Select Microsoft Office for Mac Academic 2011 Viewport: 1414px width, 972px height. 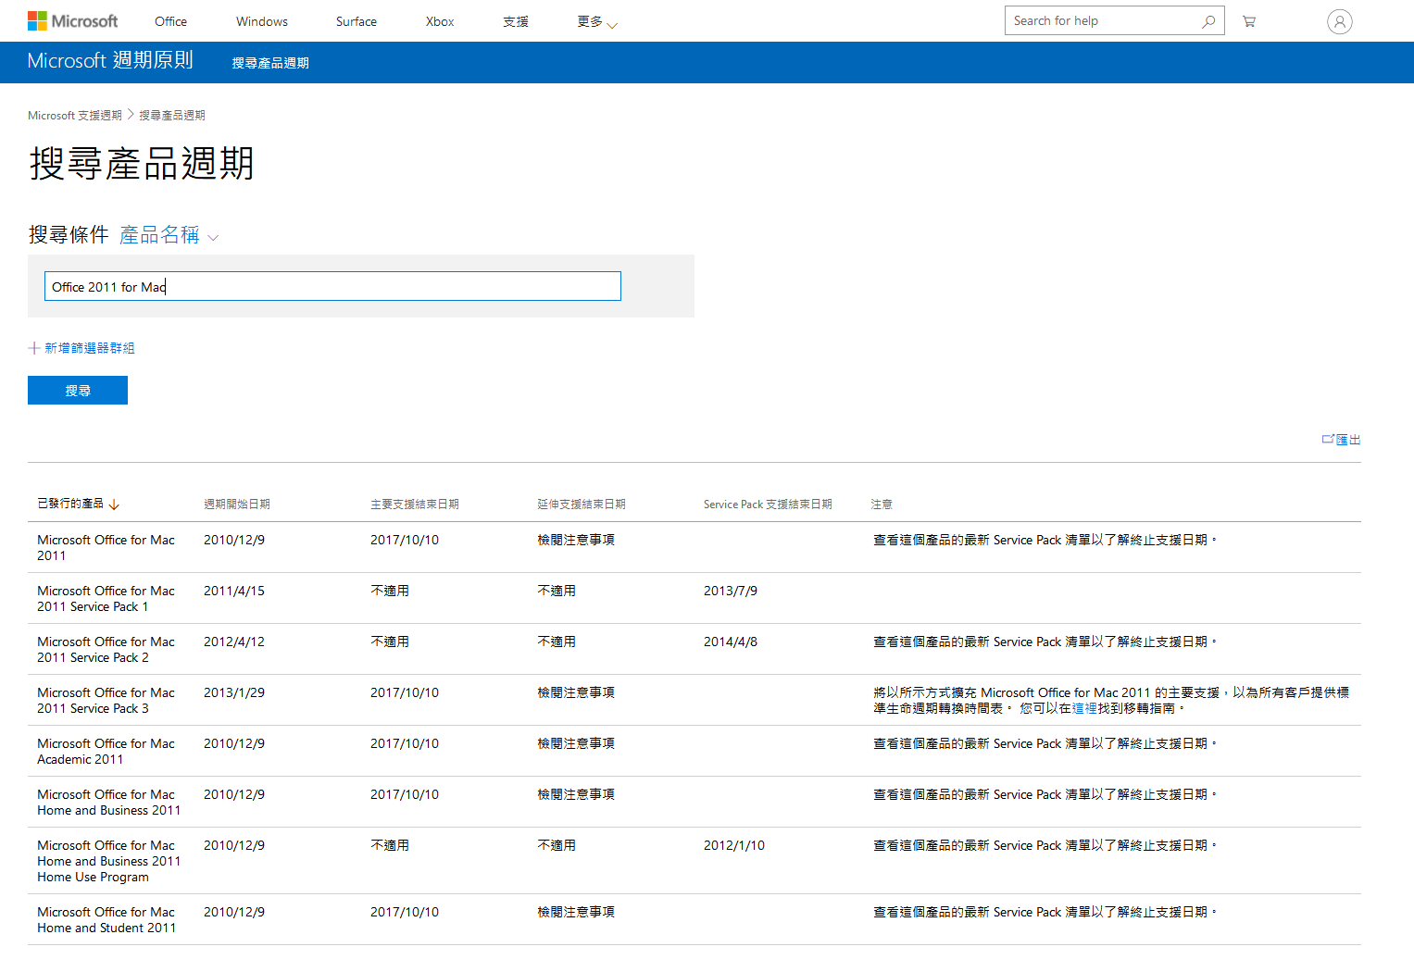[x=106, y=751]
